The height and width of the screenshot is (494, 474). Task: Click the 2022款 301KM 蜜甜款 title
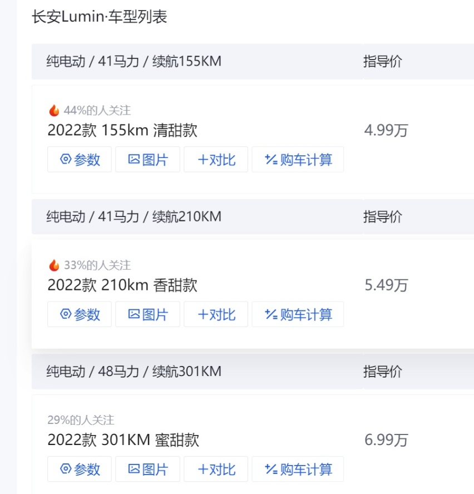[x=123, y=440]
